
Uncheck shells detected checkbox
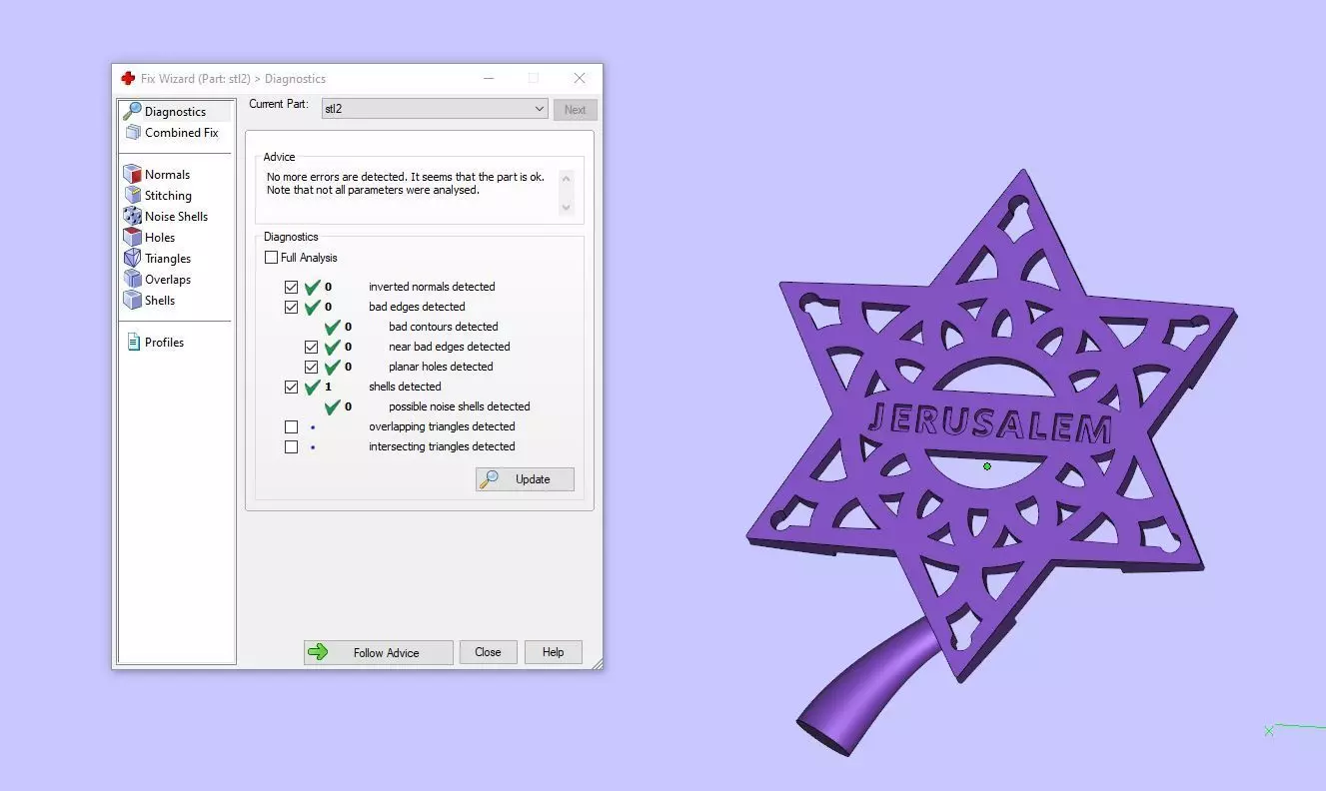(291, 387)
